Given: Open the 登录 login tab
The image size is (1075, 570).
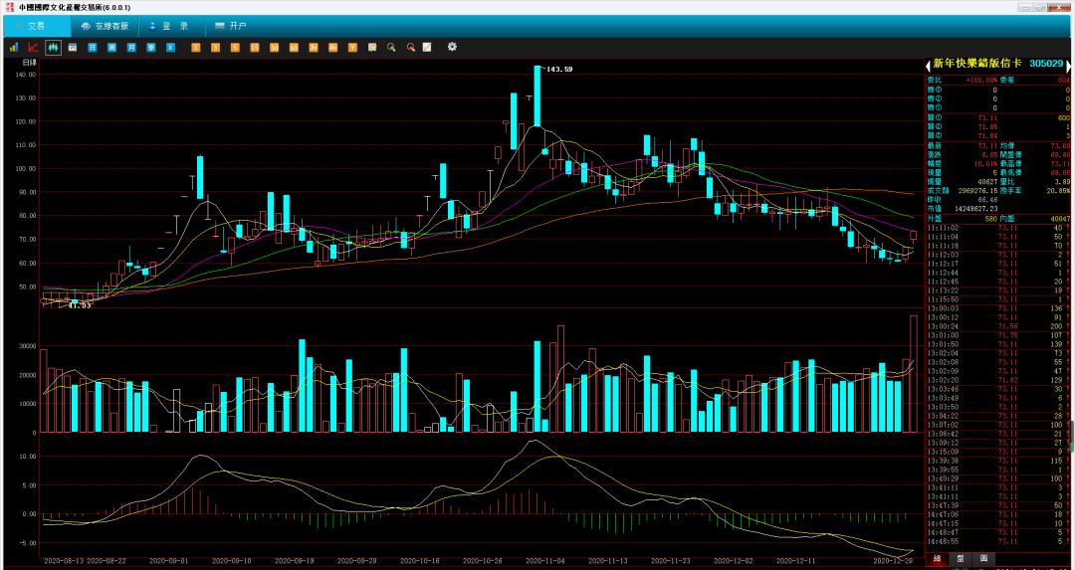Looking at the screenshot, I should (171, 26).
